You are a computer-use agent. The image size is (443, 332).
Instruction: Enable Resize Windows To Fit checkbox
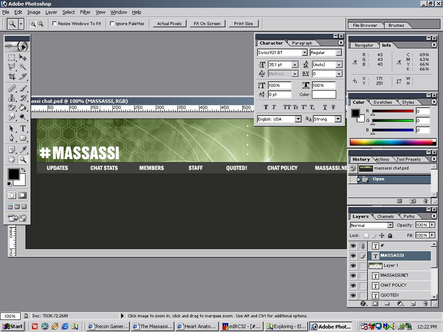coord(55,23)
